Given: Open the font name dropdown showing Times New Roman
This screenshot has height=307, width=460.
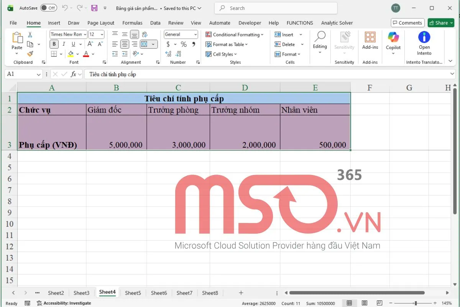Looking at the screenshot, I should tap(85, 34).
